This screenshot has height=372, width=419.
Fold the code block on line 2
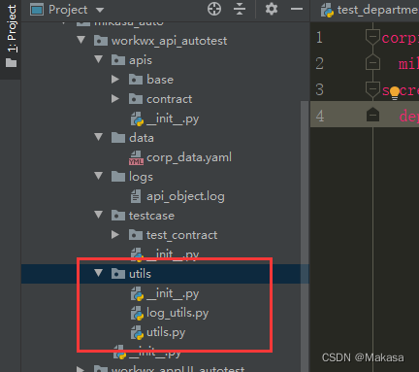pyautogui.click(x=372, y=62)
